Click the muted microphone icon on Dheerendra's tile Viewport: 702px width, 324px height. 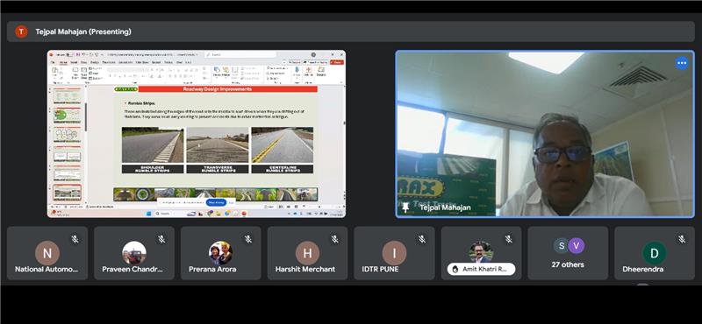pos(682,240)
